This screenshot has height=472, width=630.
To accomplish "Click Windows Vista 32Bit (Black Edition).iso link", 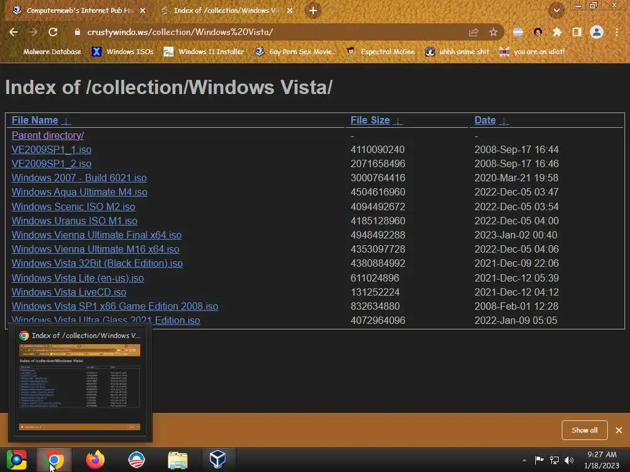I will click(x=97, y=263).
